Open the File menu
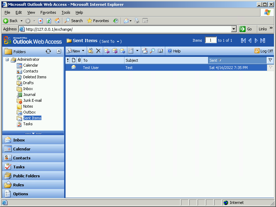The image size is (276, 207). point(7,12)
